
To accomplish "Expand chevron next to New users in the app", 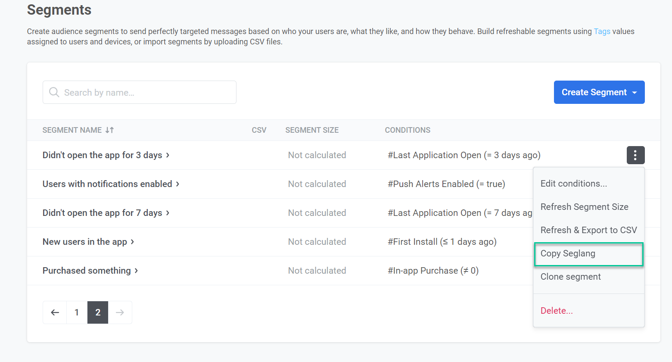I will tap(132, 242).
